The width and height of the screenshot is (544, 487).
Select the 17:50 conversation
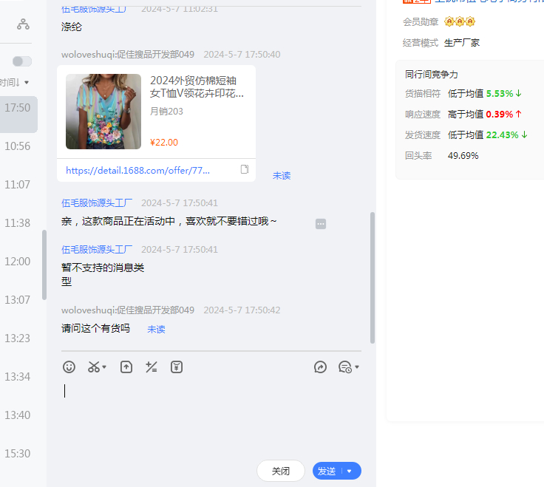(x=17, y=115)
